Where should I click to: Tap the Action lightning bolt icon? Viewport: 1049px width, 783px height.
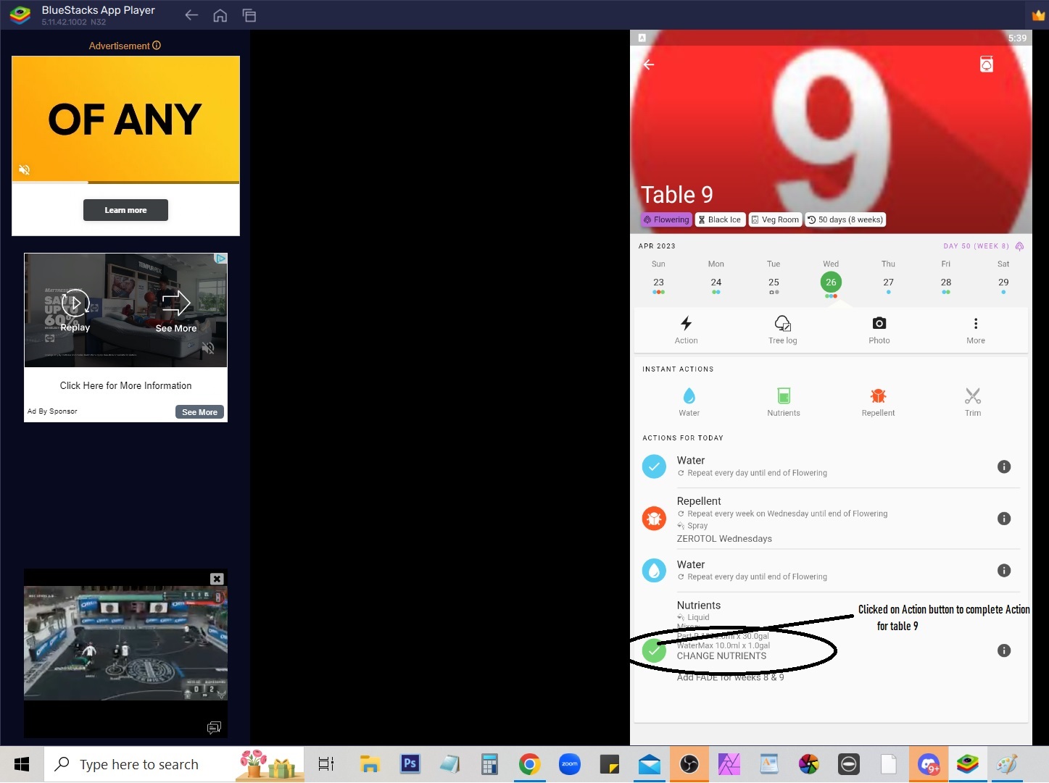(x=686, y=324)
